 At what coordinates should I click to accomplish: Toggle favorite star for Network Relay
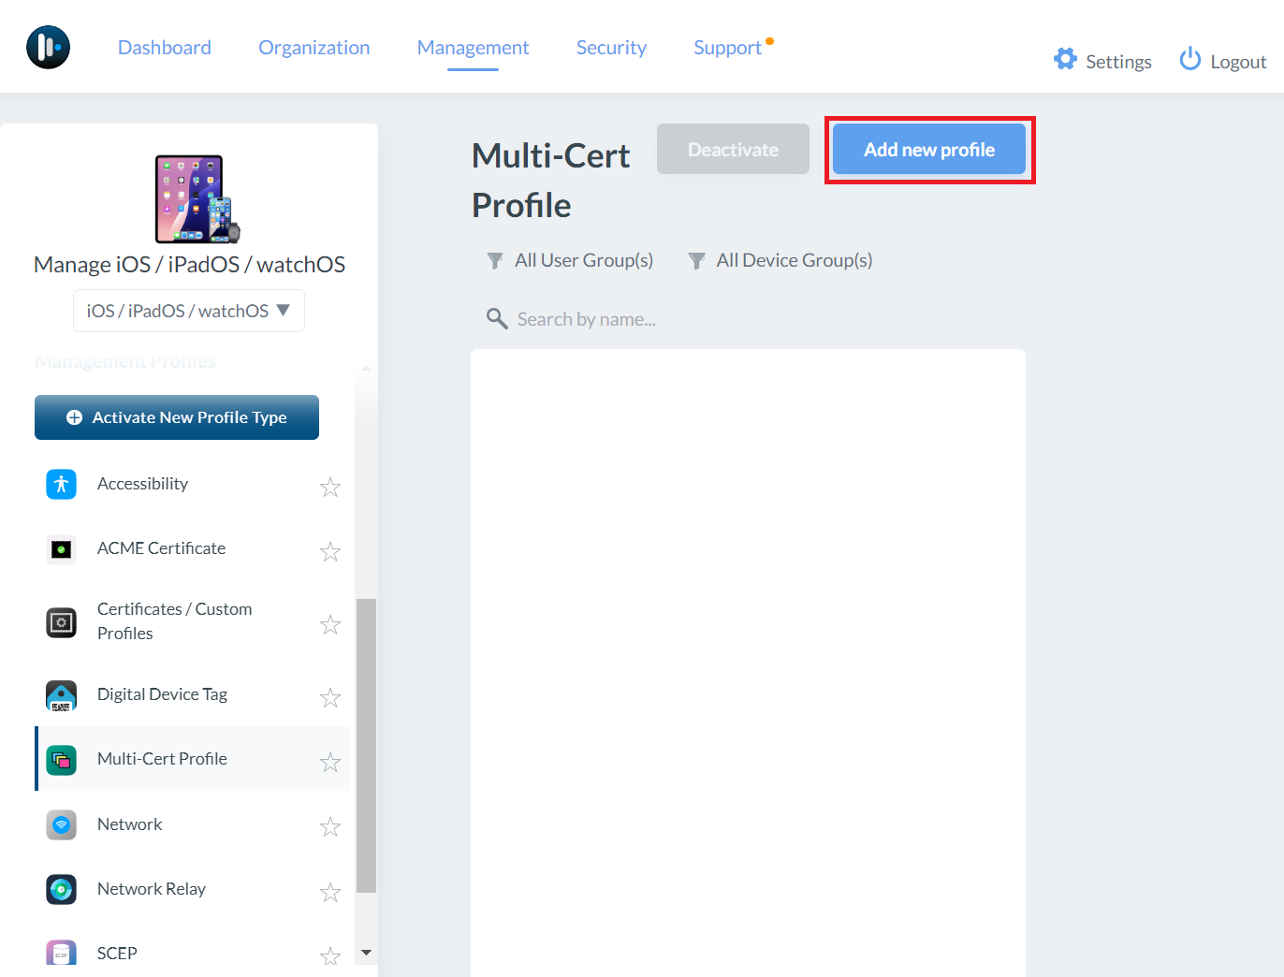click(x=330, y=892)
